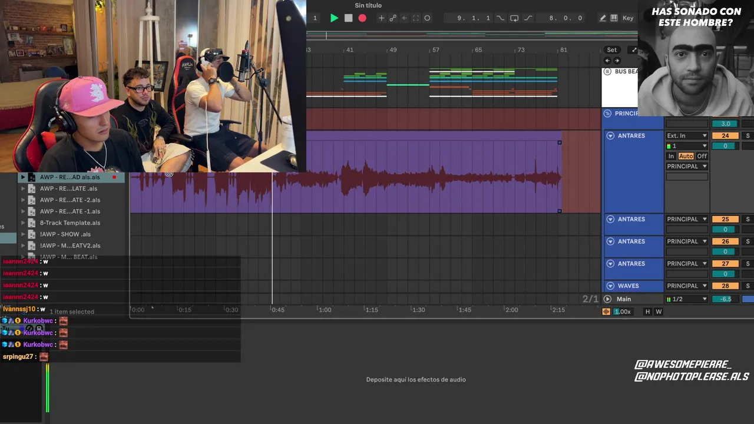The image size is (754, 424).
Task: Click the Set locator button
Action: (x=612, y=50)
